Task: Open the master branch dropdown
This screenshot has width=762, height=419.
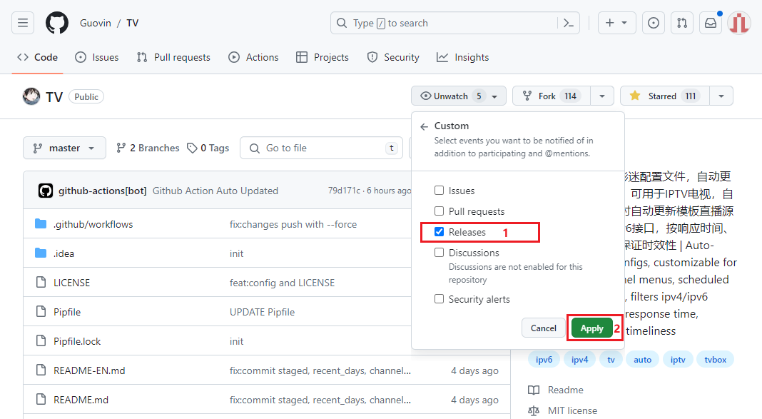Action: (x=64, y=148)
